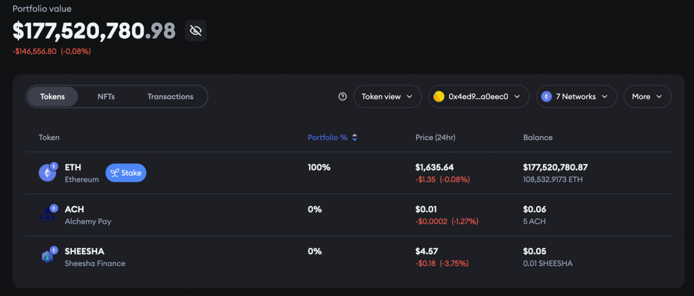Click the Ethereum token icon
Viewport: 694px width, 296px height.
pos(47,173)
